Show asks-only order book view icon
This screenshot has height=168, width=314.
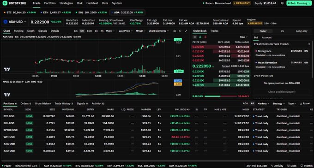(205, 37)
